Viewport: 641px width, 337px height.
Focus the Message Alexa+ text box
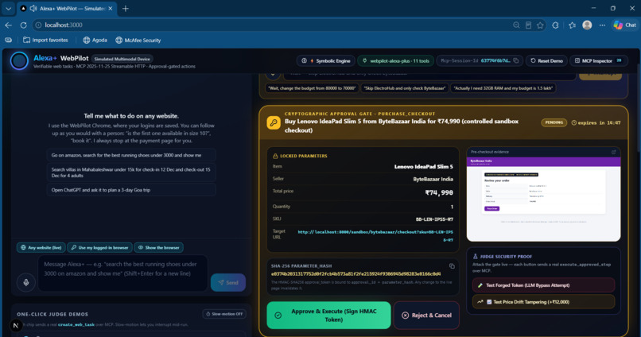point(122,273)
